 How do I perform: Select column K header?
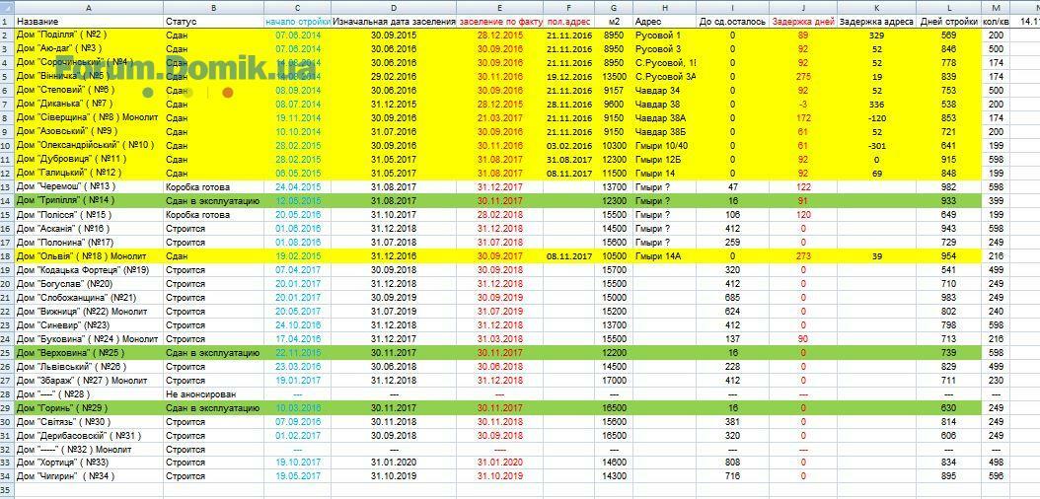tap(877, 7)
